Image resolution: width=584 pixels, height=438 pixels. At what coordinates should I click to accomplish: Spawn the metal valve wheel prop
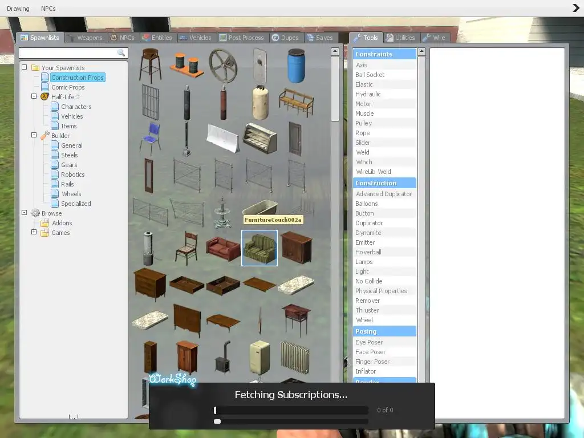223,66
